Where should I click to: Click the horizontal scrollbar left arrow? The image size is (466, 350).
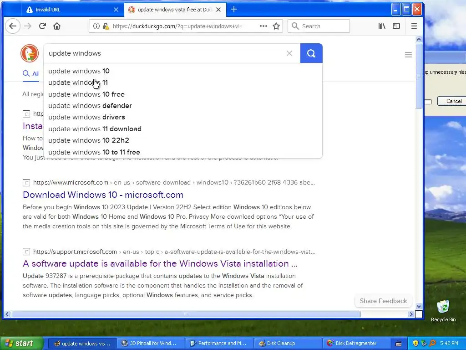[7, 314]
